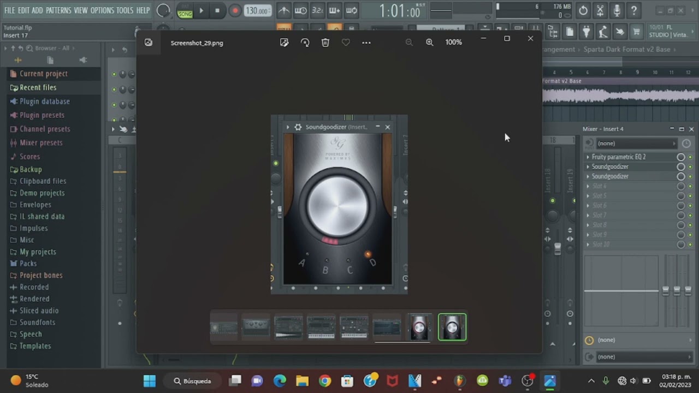This screenshot has height=393, width=699.
Task: Open FL Studio OPTIONS menu
Action: tap(102, 10)
